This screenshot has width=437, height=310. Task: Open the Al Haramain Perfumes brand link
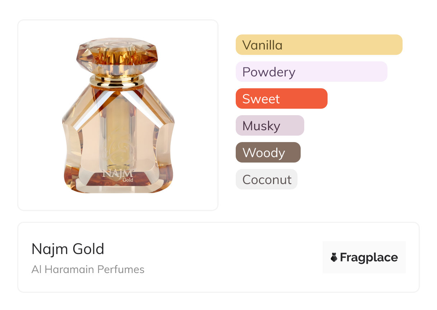tap(88, 269)
